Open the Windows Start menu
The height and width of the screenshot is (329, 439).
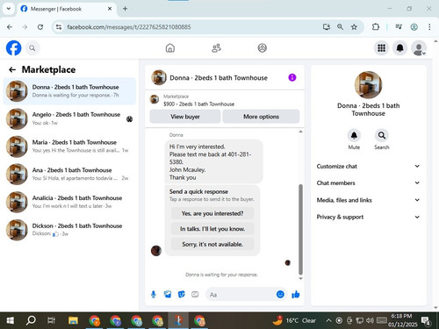point(11,320)
